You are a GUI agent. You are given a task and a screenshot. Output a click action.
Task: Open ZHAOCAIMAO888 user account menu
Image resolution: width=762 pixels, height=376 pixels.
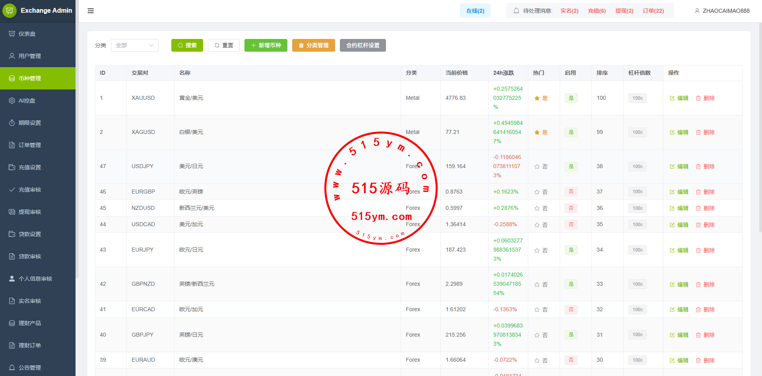726,11
